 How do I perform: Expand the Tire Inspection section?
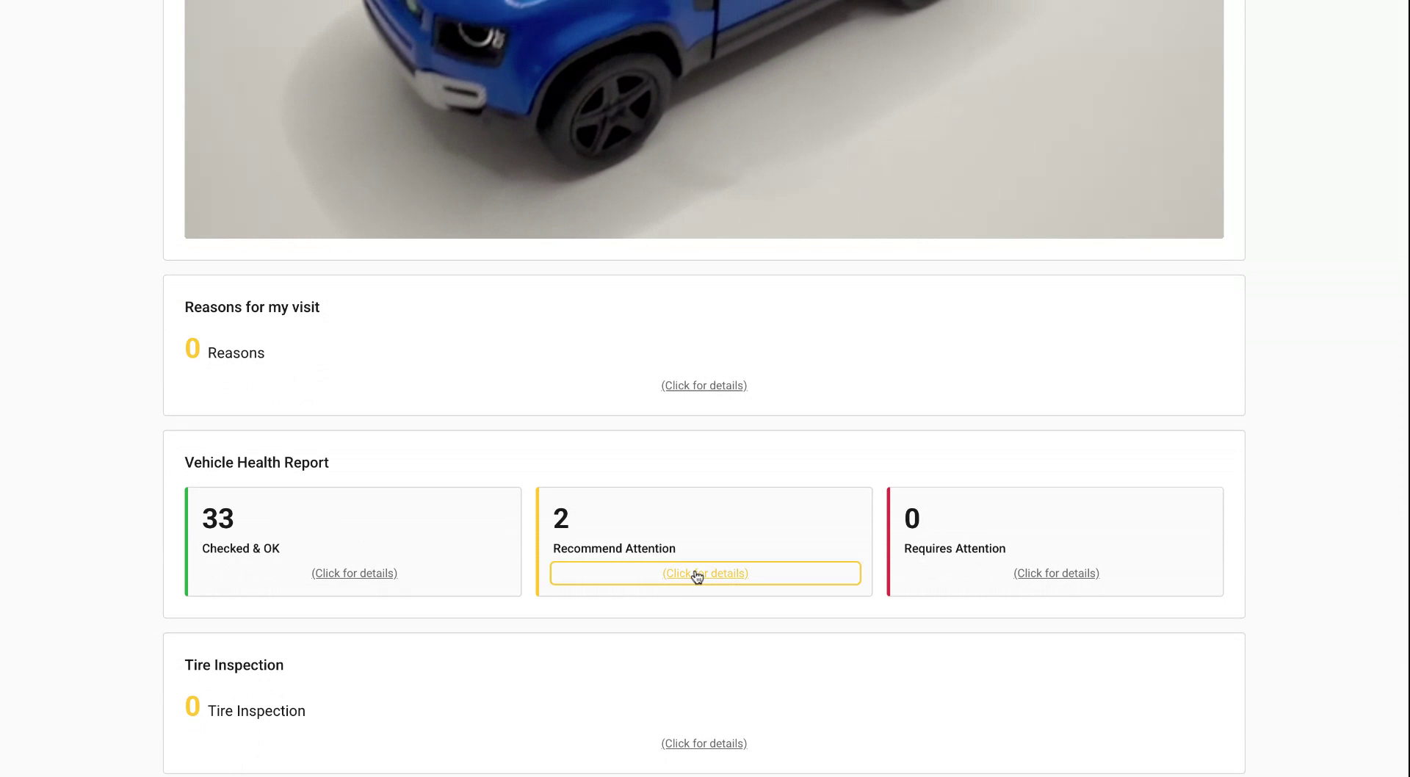(234, 665)
